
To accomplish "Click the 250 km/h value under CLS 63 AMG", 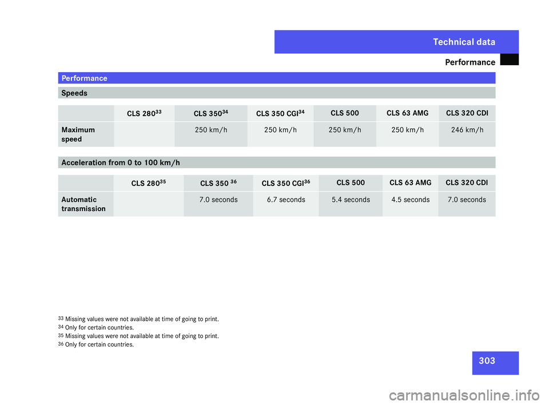I will (x=407, y=130).
